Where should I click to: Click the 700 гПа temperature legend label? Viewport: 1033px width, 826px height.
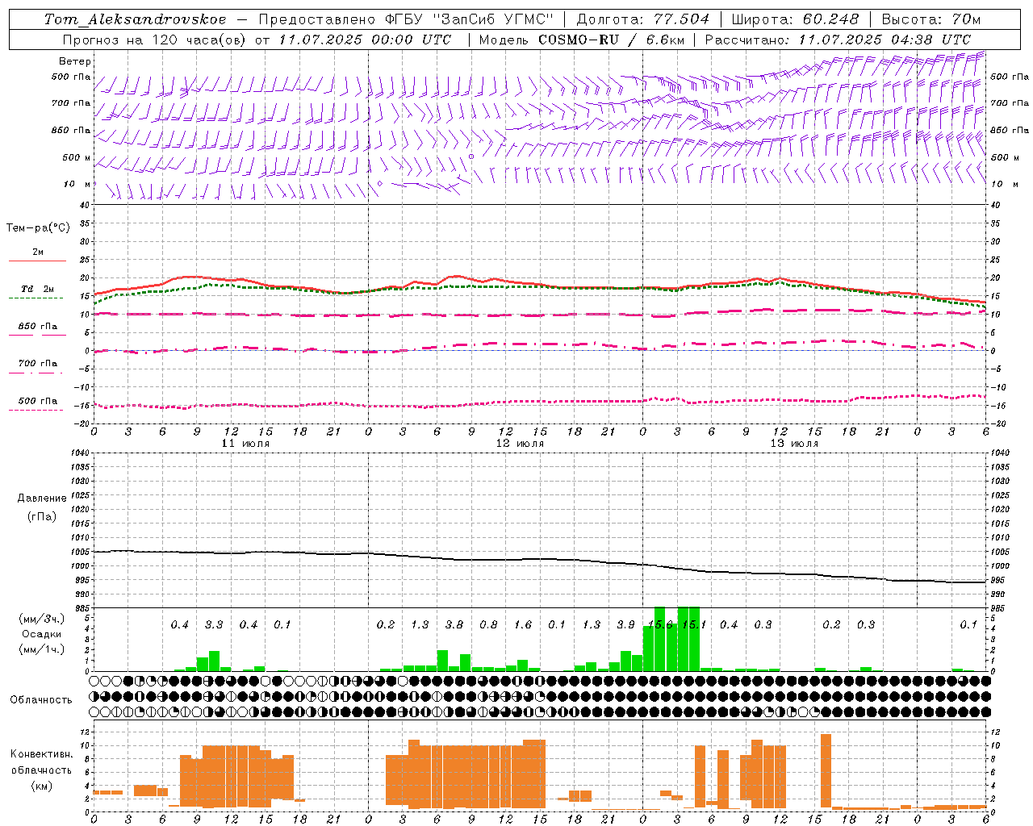pyautogui.click(x=38, y=364)
